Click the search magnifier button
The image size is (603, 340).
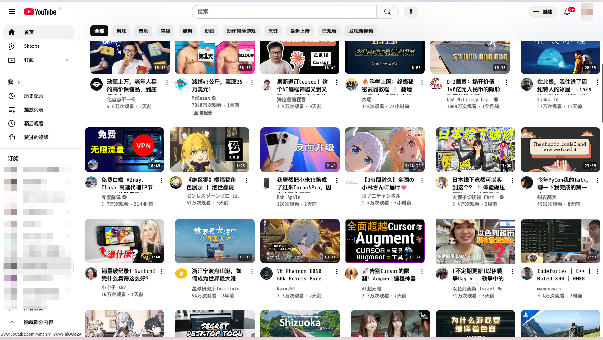(388, 12)
